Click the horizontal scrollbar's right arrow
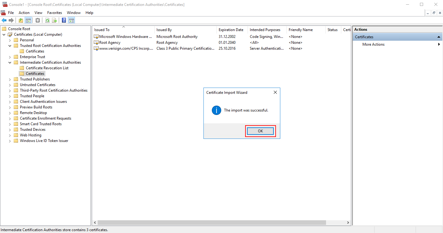This screenshot has width=443, height=233. point(348,222)
